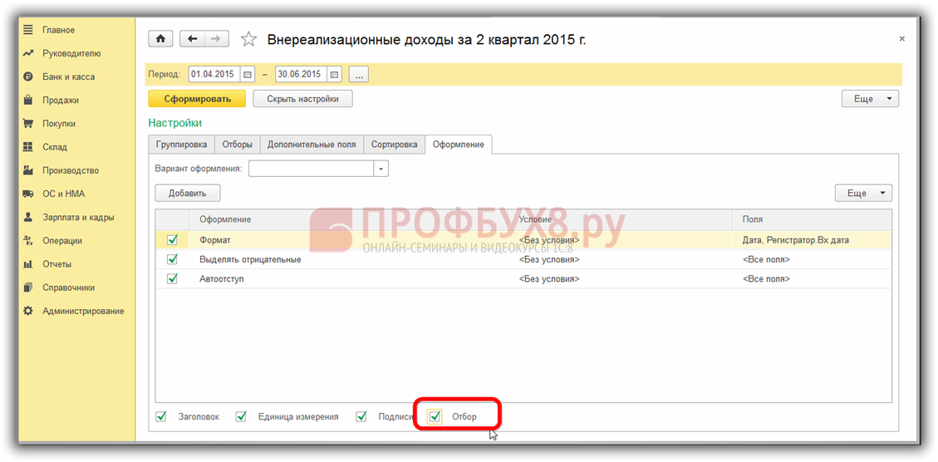Switch to the Группировка tab
Image resolution: width=938 pixels, height=462 pixels.
(181, 145)
